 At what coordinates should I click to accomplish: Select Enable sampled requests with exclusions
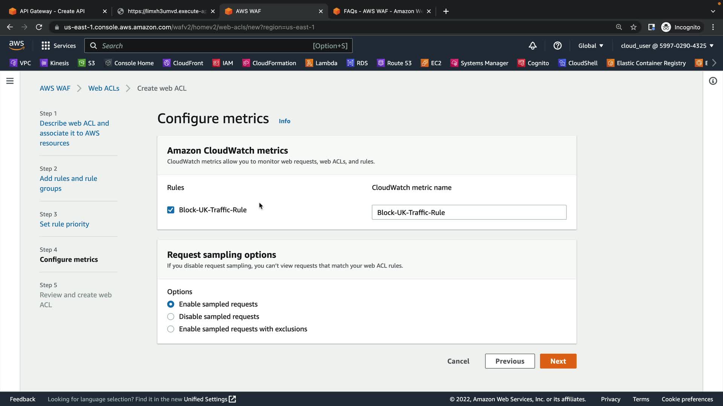coord(171,329)
